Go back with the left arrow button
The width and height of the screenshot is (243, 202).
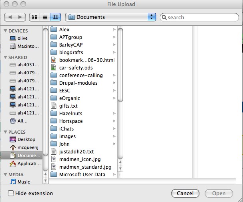[x=10, y=17]
